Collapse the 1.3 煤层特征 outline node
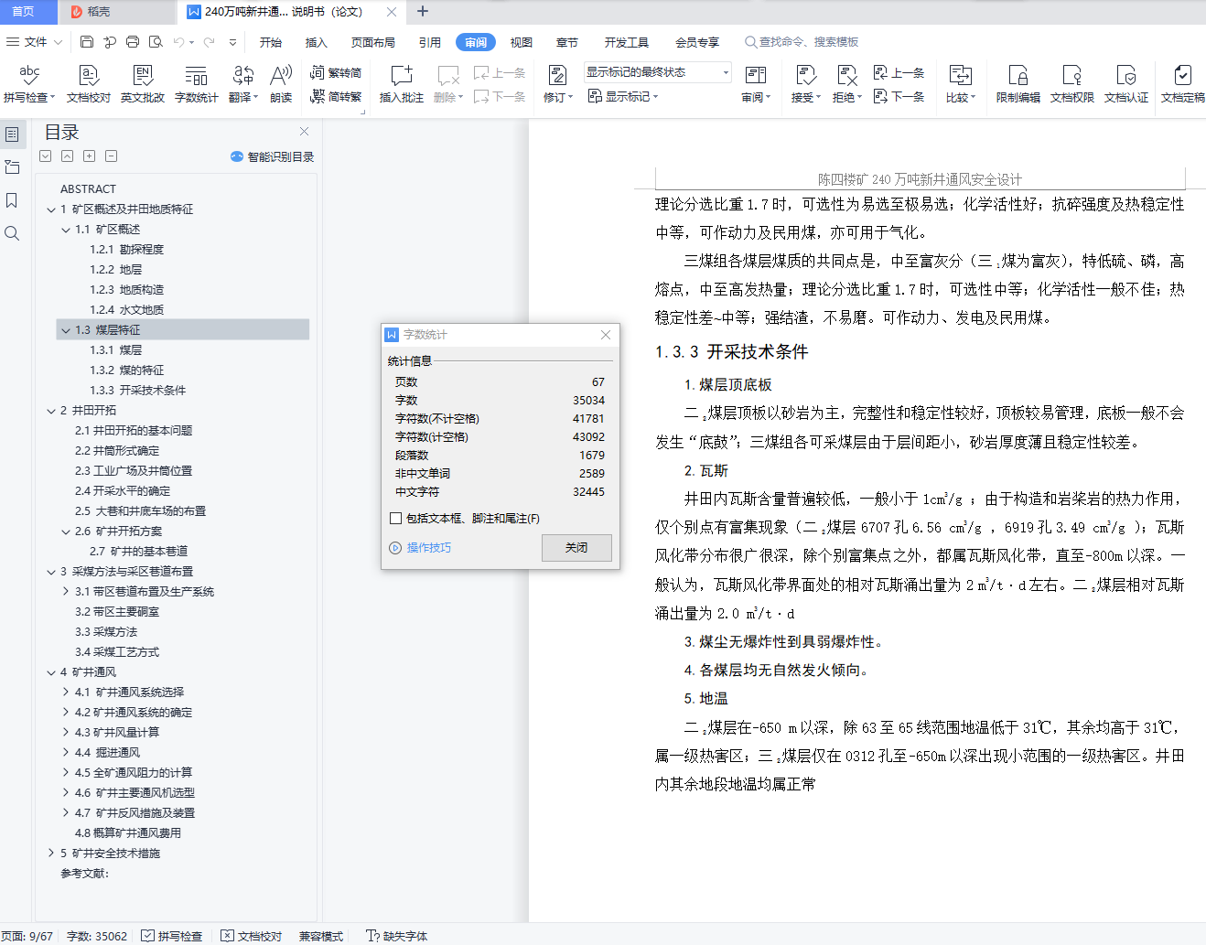1206x945 pixels. click(66, 330)
